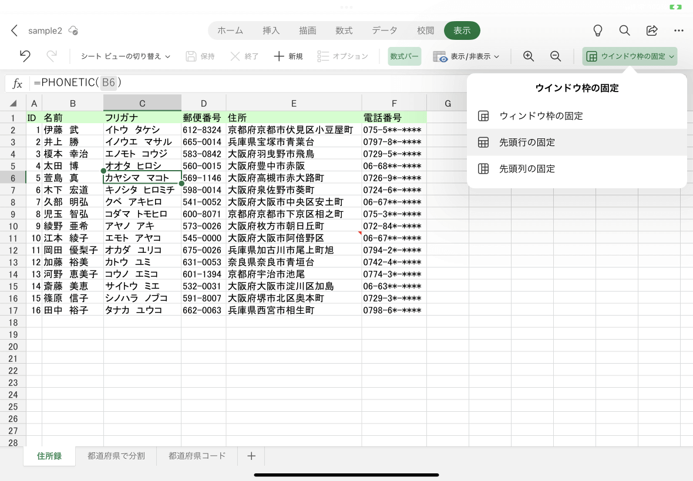Click the select-all corner triangle
The width and height of the screenshot is (693, 481).
click(x=14, y=103)
